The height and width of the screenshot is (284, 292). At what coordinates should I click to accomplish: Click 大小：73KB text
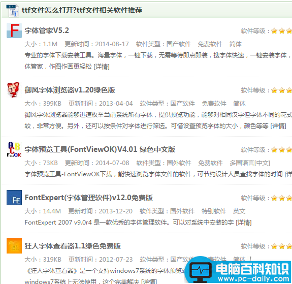[x=41, y=163]
